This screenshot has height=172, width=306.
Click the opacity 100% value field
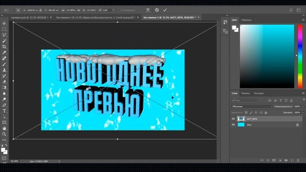(297, 107)
